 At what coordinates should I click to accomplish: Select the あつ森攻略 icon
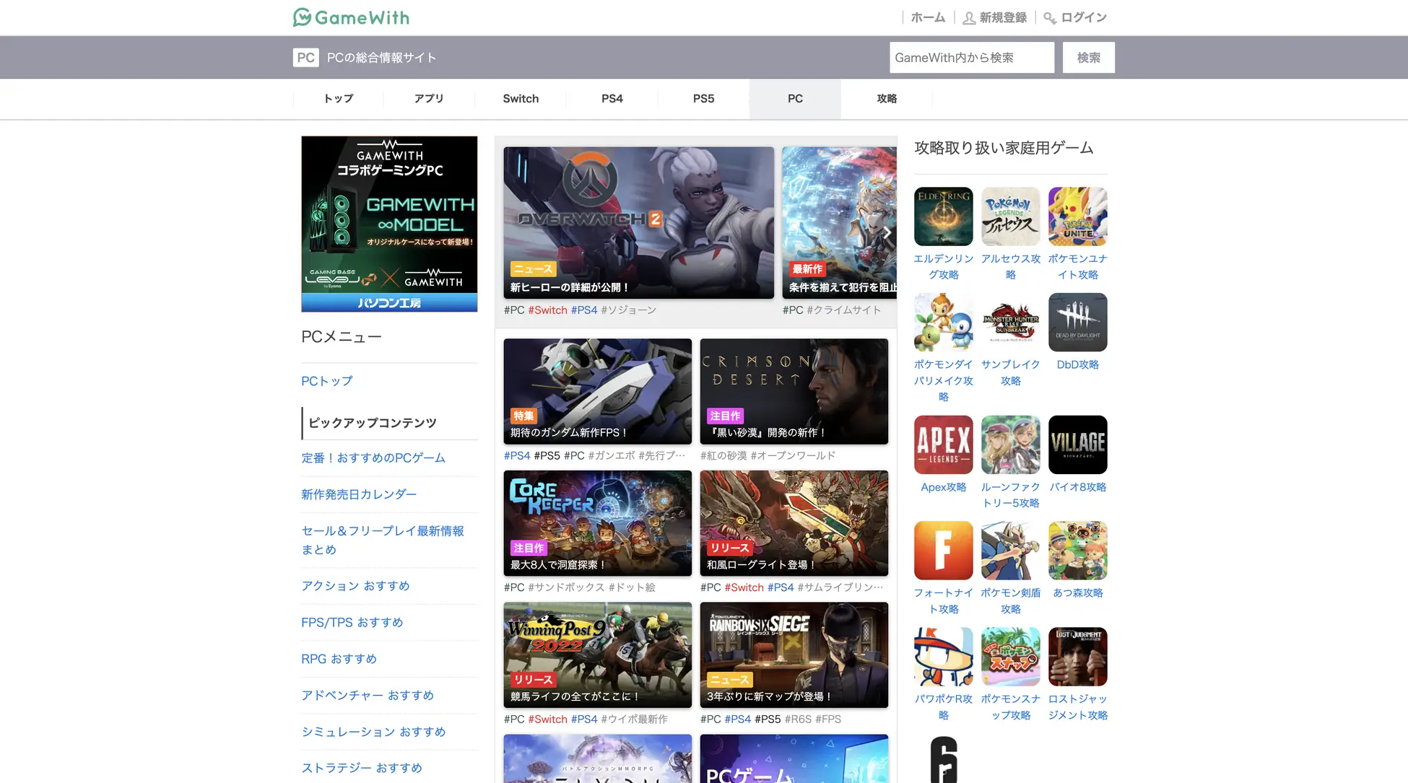click(1077, 550)
